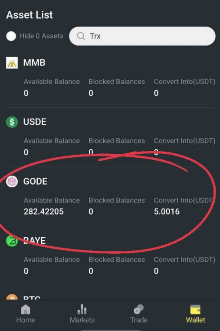
Task: Go to the Trade tab
Action: (x=138, y=314)
